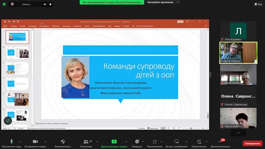Open the Реакции smiley icon
Viewport: 265px width, 149px height.
pyautogui.click(x=137, y=142)
